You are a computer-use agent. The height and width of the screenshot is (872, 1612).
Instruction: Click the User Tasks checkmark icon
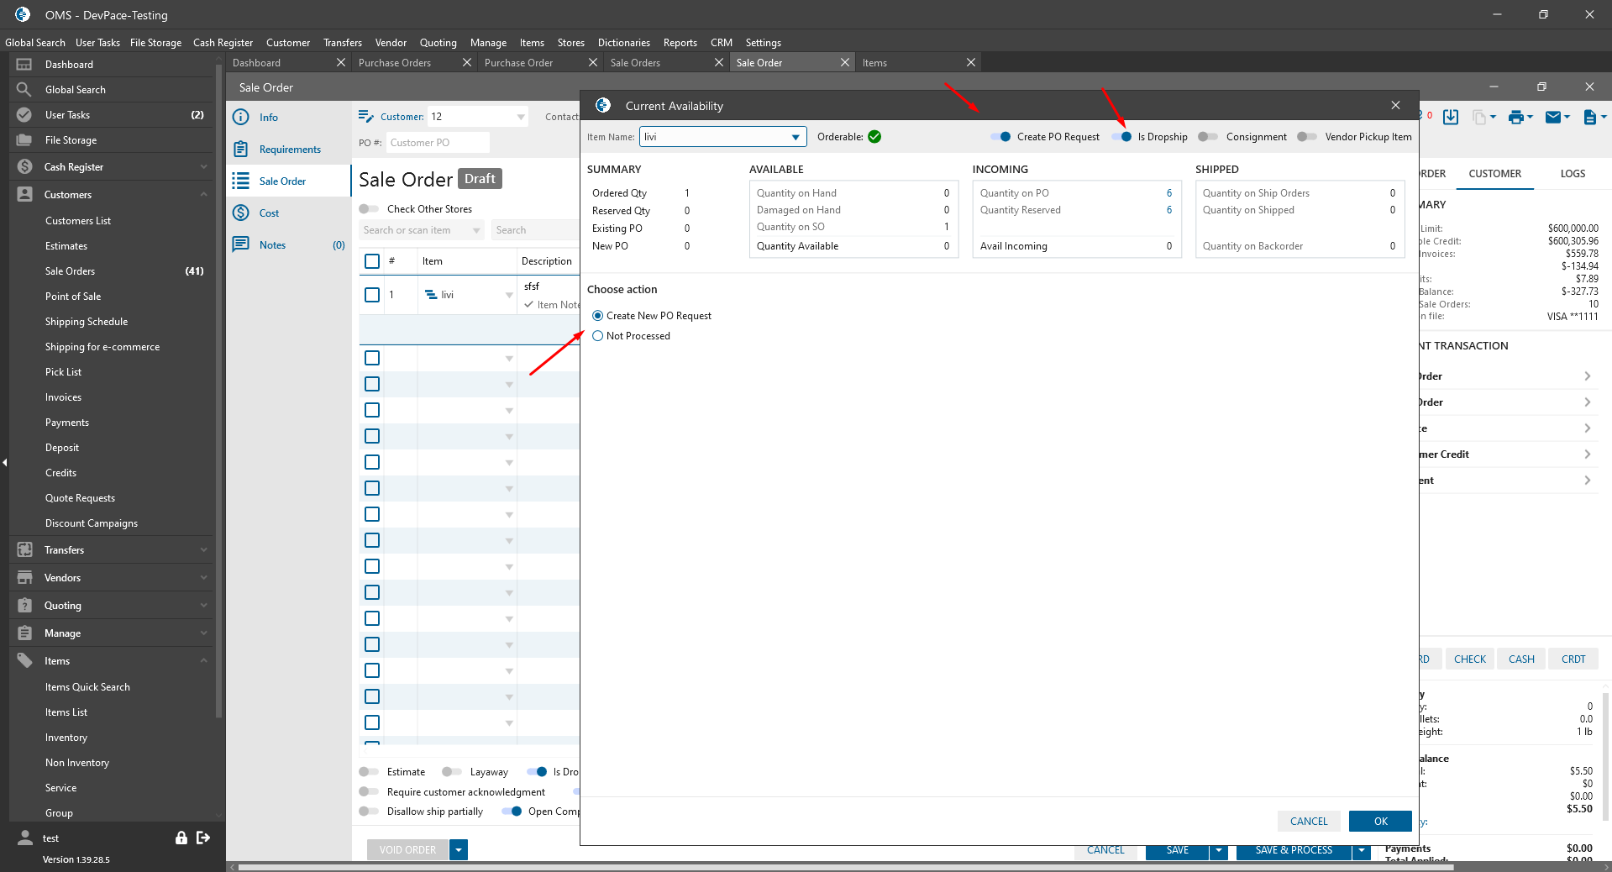click(x=24, y=115)
